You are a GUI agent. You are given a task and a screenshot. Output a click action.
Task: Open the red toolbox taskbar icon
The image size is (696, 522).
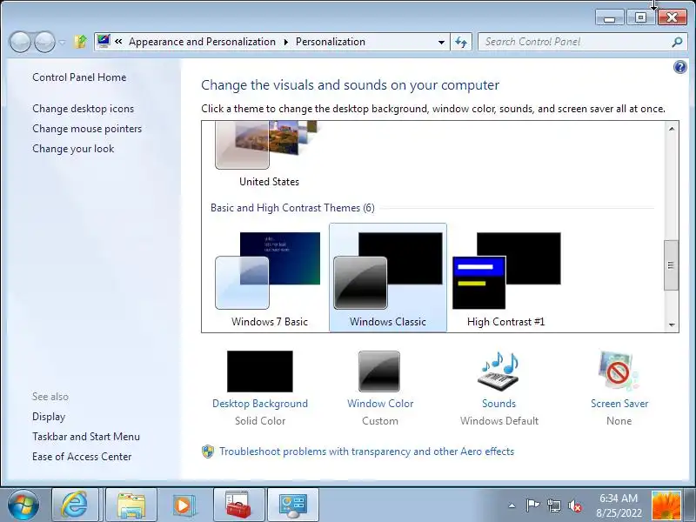pos(238,505)
